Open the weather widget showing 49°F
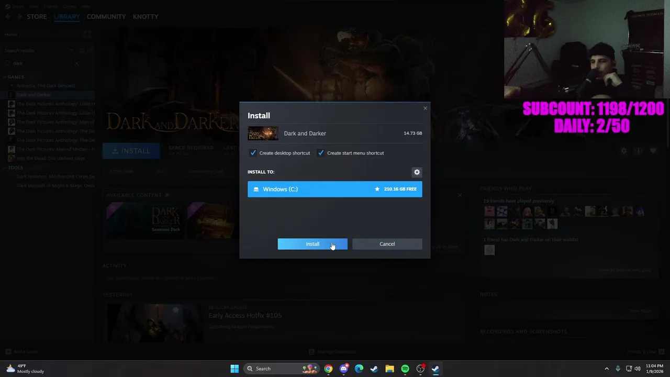 pos(25,369)
